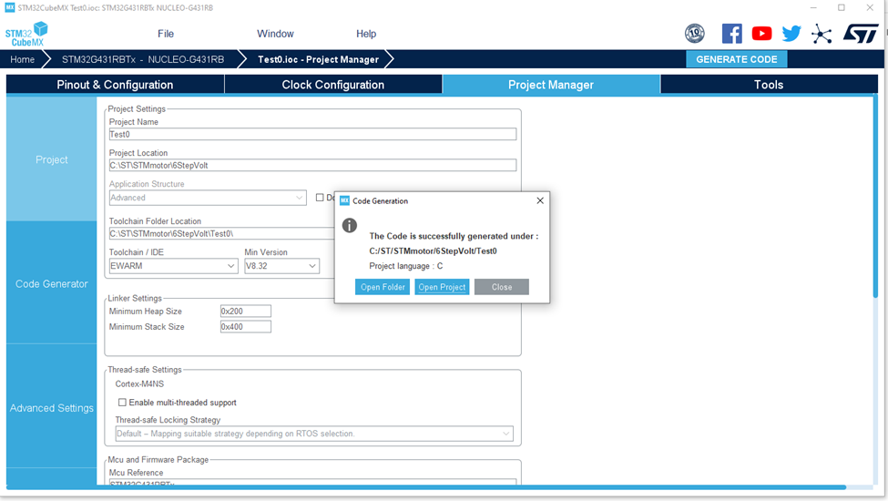Screen dimensions: 888x501
Task: Open the YouTube icon link
Action: [x=761, y=34]
